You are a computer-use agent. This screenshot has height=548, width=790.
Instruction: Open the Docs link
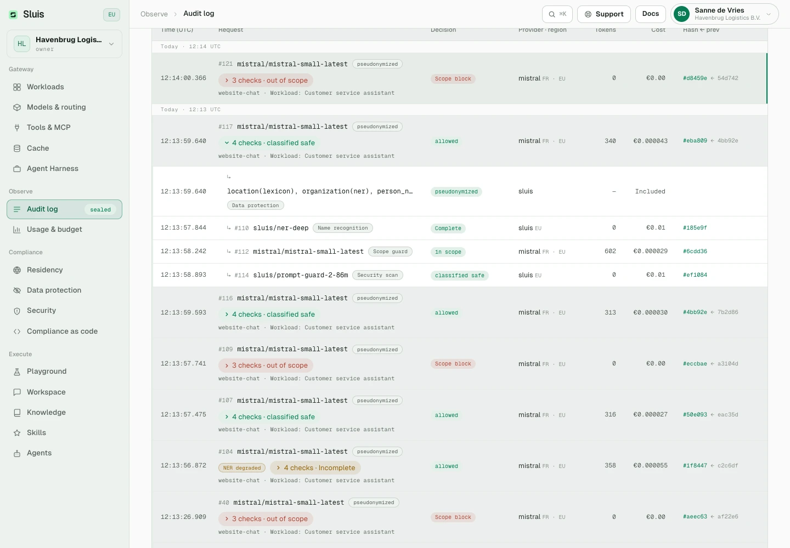(651, 14)
